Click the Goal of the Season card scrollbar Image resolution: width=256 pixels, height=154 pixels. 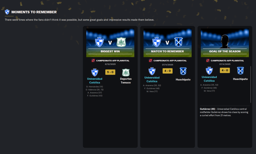click(x=250, y=84)
